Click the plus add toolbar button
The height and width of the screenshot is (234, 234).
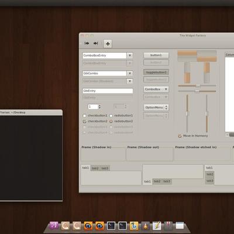point(108,44)
